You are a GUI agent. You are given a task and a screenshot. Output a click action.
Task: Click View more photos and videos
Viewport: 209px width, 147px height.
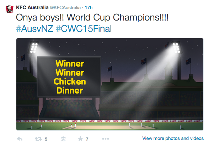(x=173, y=138)
